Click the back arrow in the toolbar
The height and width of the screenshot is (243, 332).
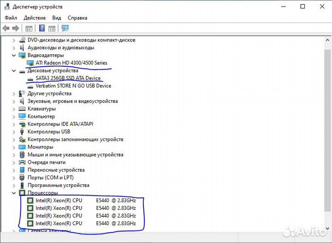[6, 28]
